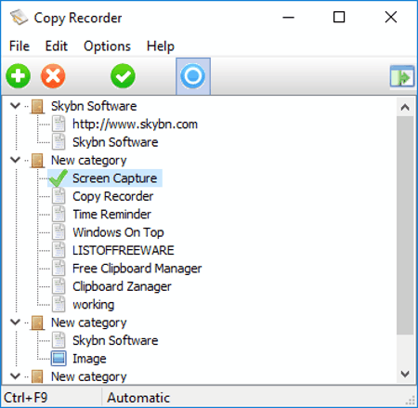Click the Ctrl+F9 status bar entry
Image resolution: width=418 pixels, height=408 pixels.
click(26, 398)
